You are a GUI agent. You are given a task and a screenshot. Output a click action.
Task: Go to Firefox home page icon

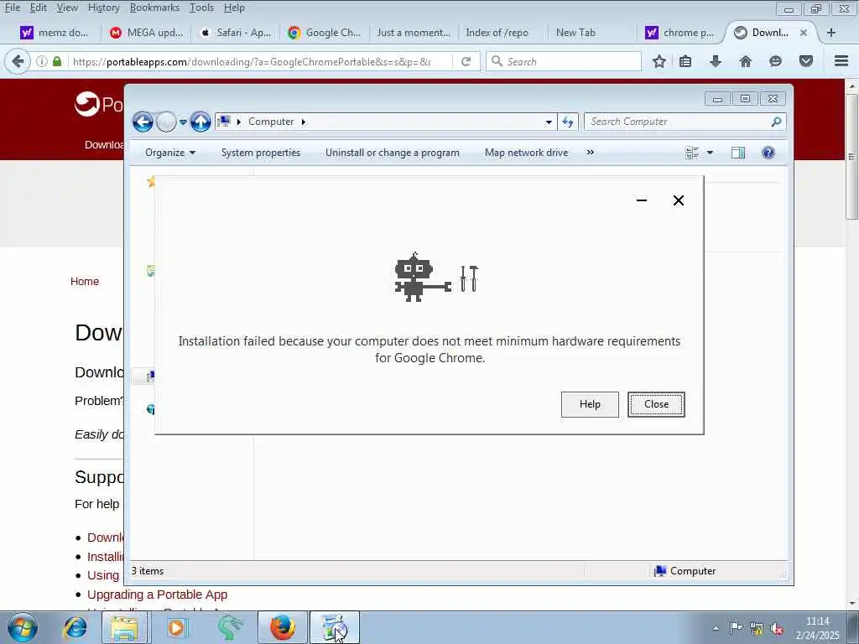coord(745,61)
